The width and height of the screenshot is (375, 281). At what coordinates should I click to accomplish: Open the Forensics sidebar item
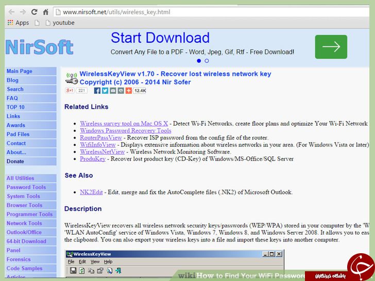pyautogui.click(x=31, y=259)
